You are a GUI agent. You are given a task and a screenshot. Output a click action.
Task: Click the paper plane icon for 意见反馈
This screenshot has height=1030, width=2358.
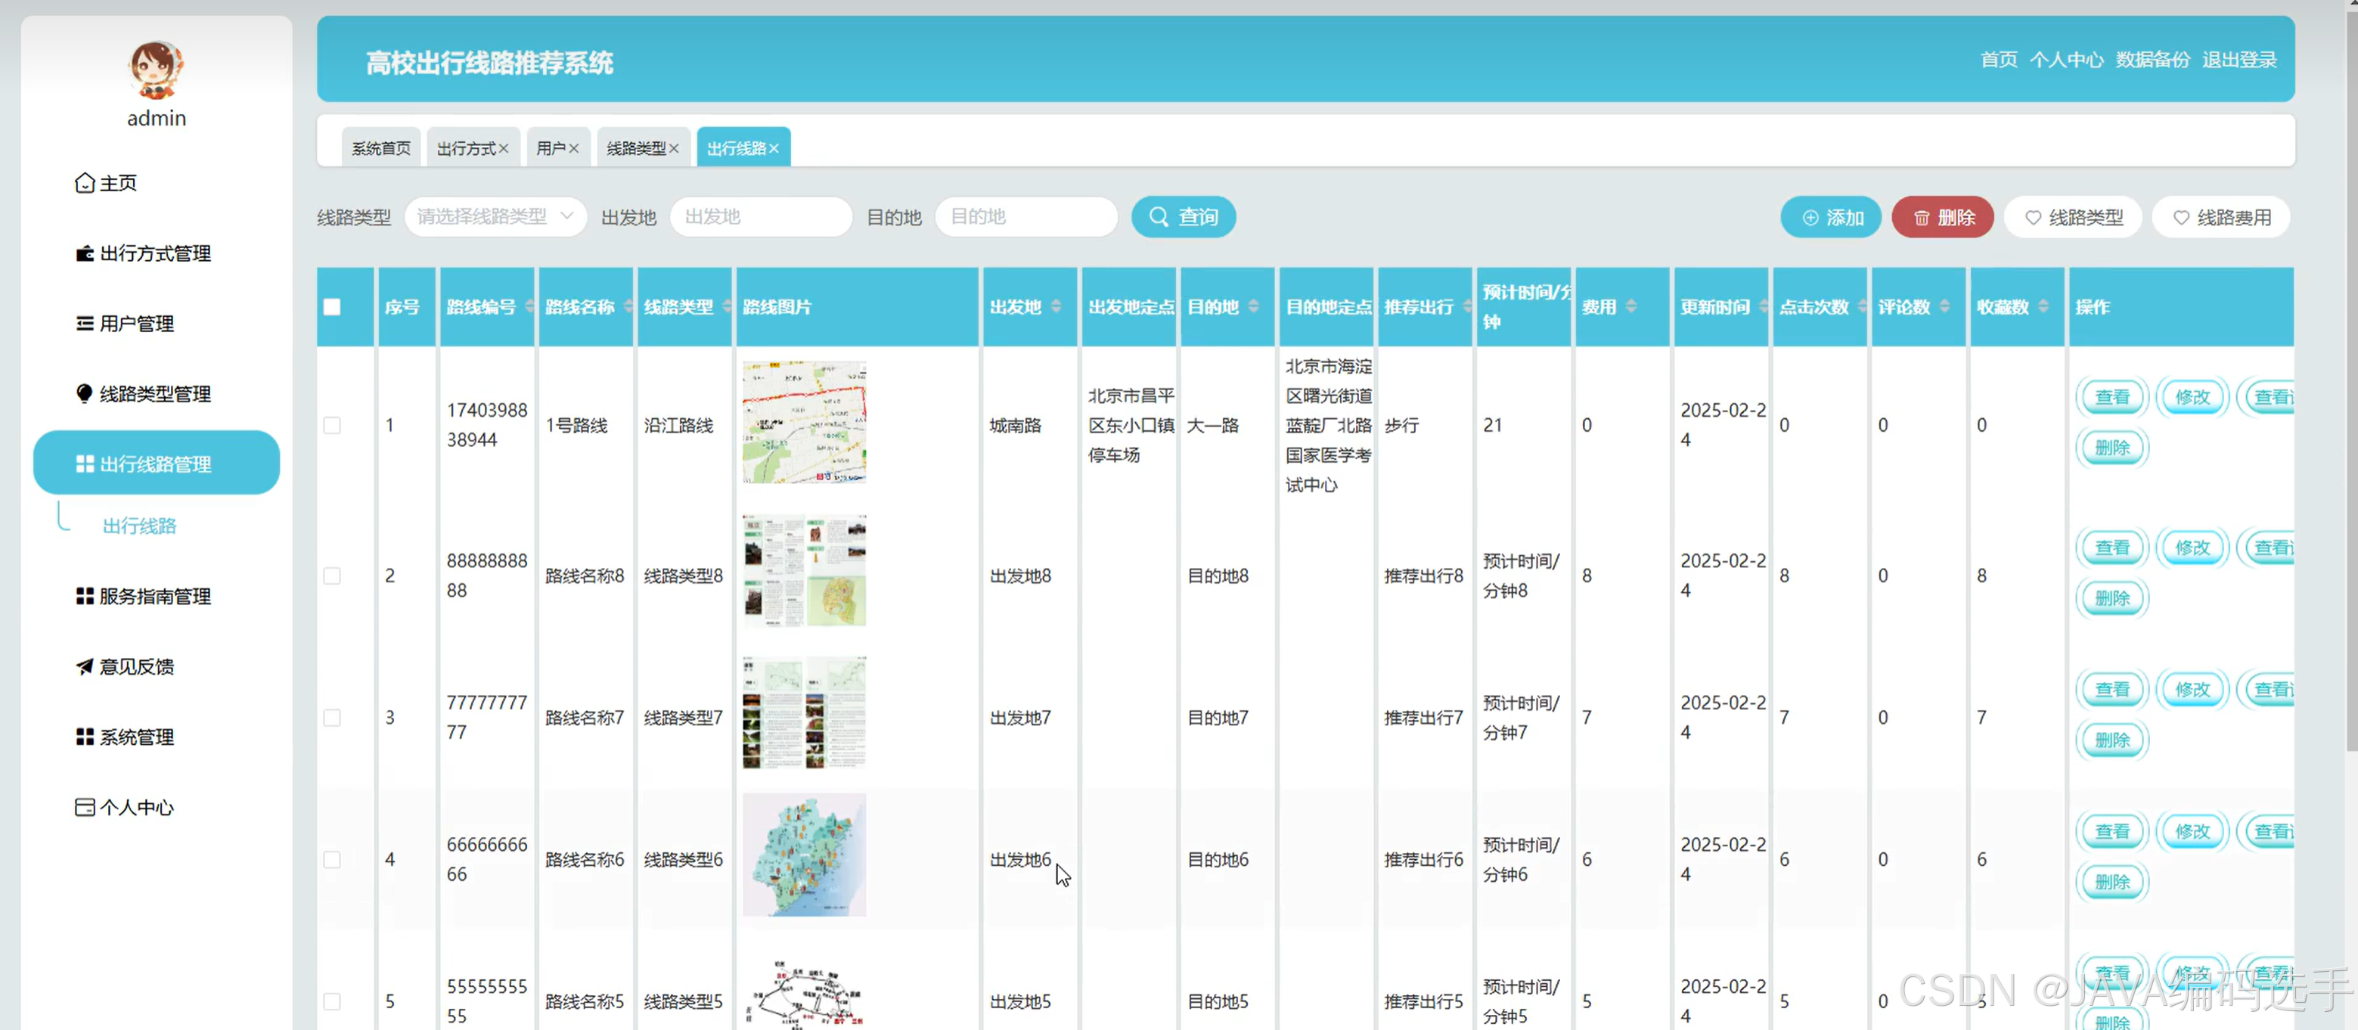(84, 666)
